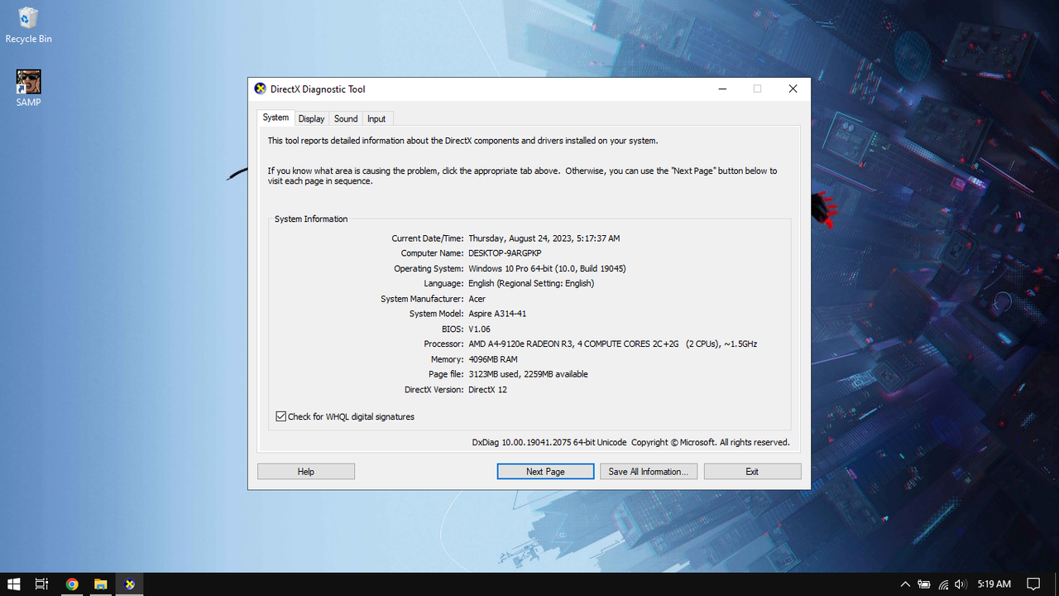The image size is (1059, 596).
Task: Click the DxDiag version copyright text
Action: pyautogui.click(x=630, y=442)
